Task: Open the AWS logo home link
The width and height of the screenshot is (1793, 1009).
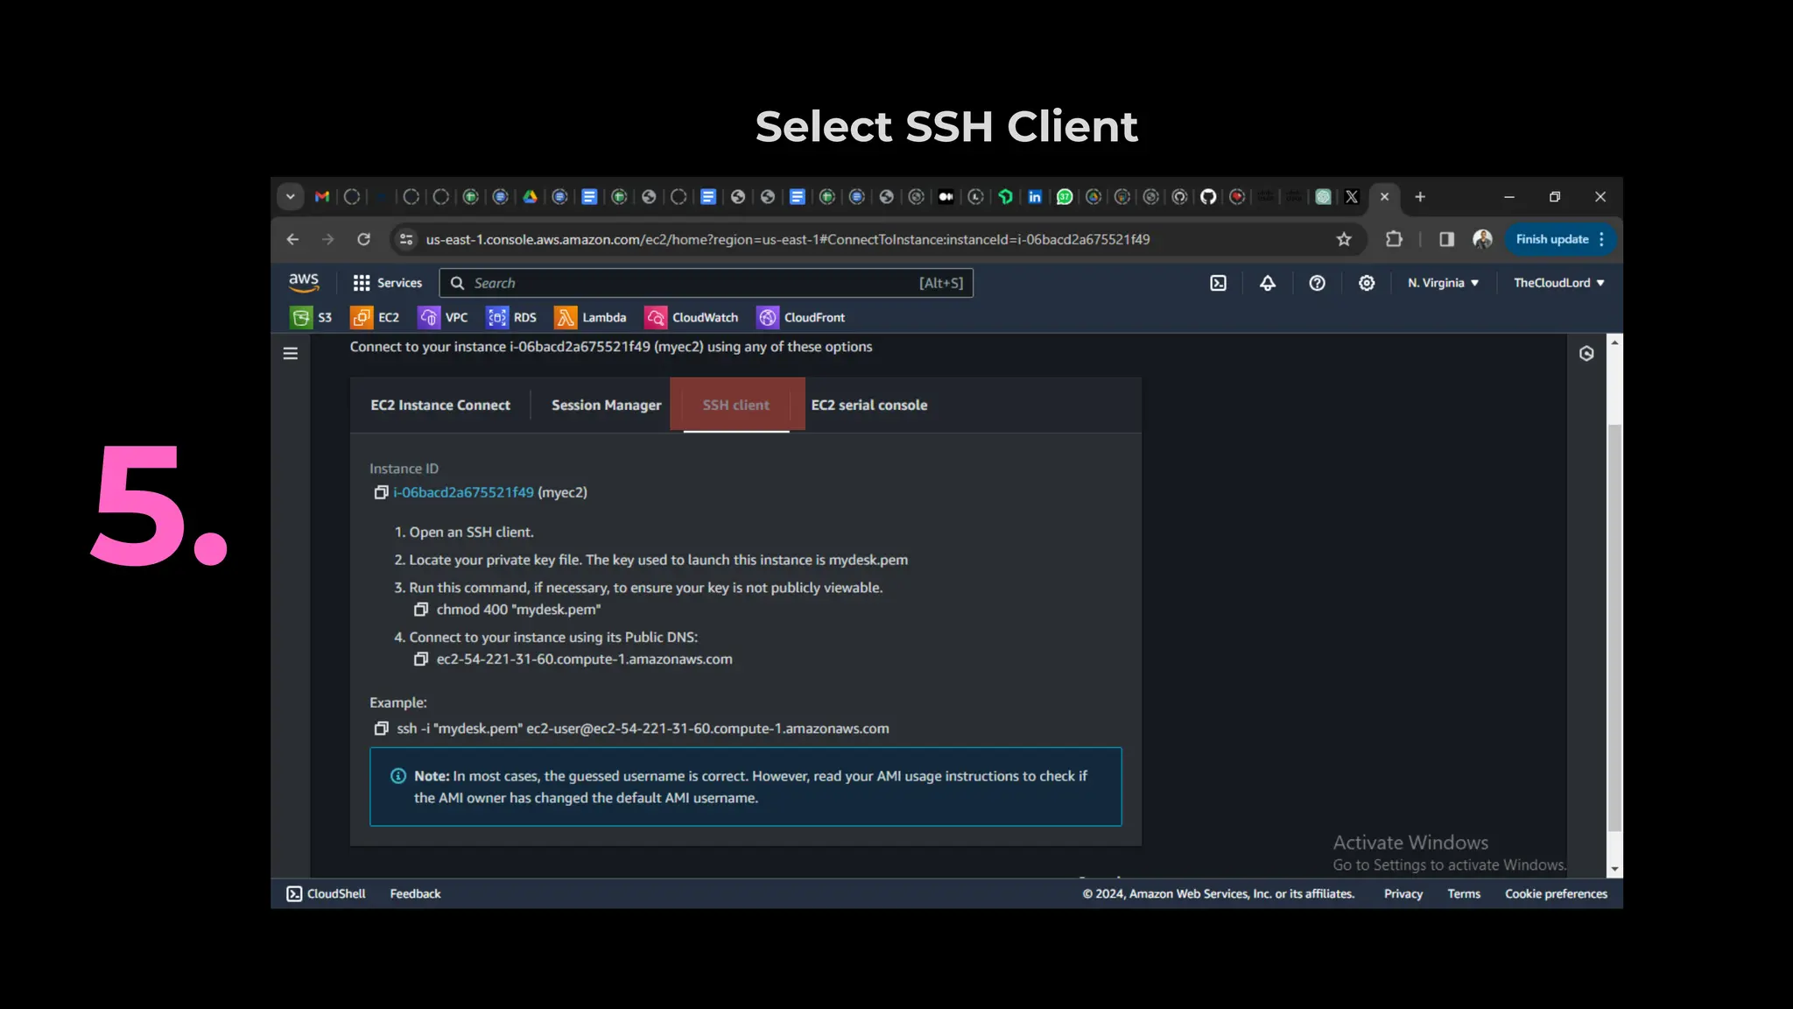Action: [304, 282]
